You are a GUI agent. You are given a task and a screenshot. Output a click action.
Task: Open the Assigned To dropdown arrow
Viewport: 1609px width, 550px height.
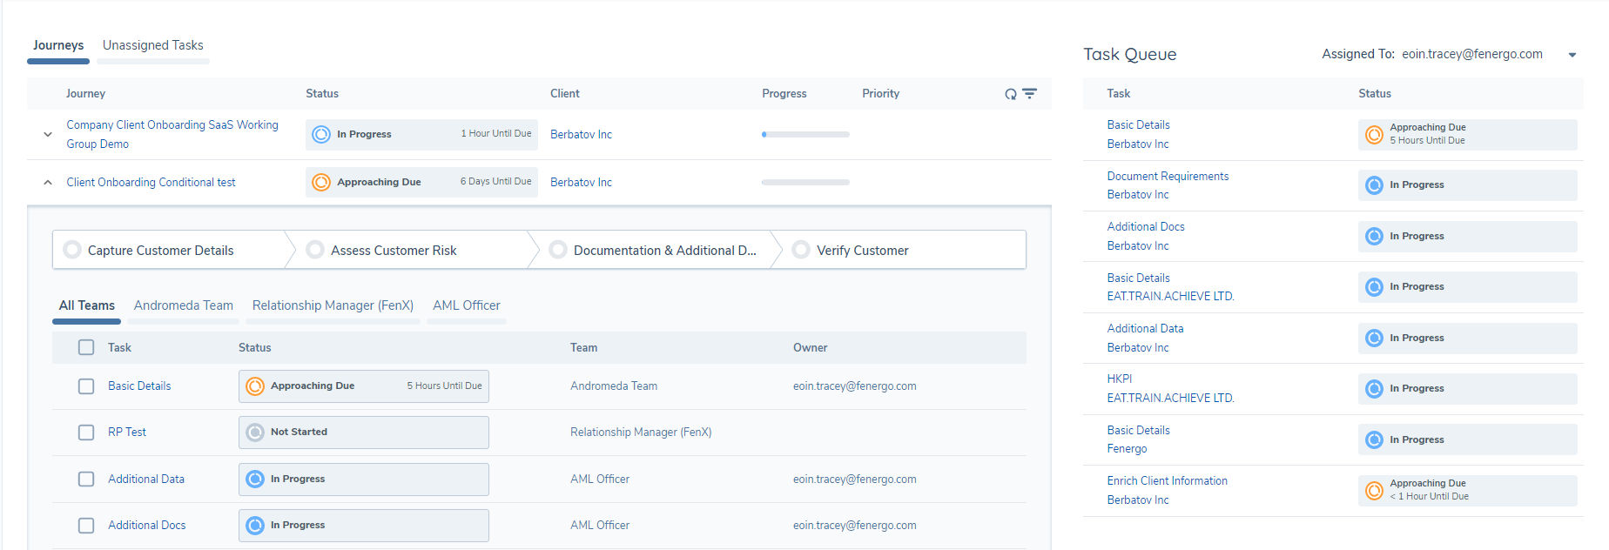coord(1572,55)
